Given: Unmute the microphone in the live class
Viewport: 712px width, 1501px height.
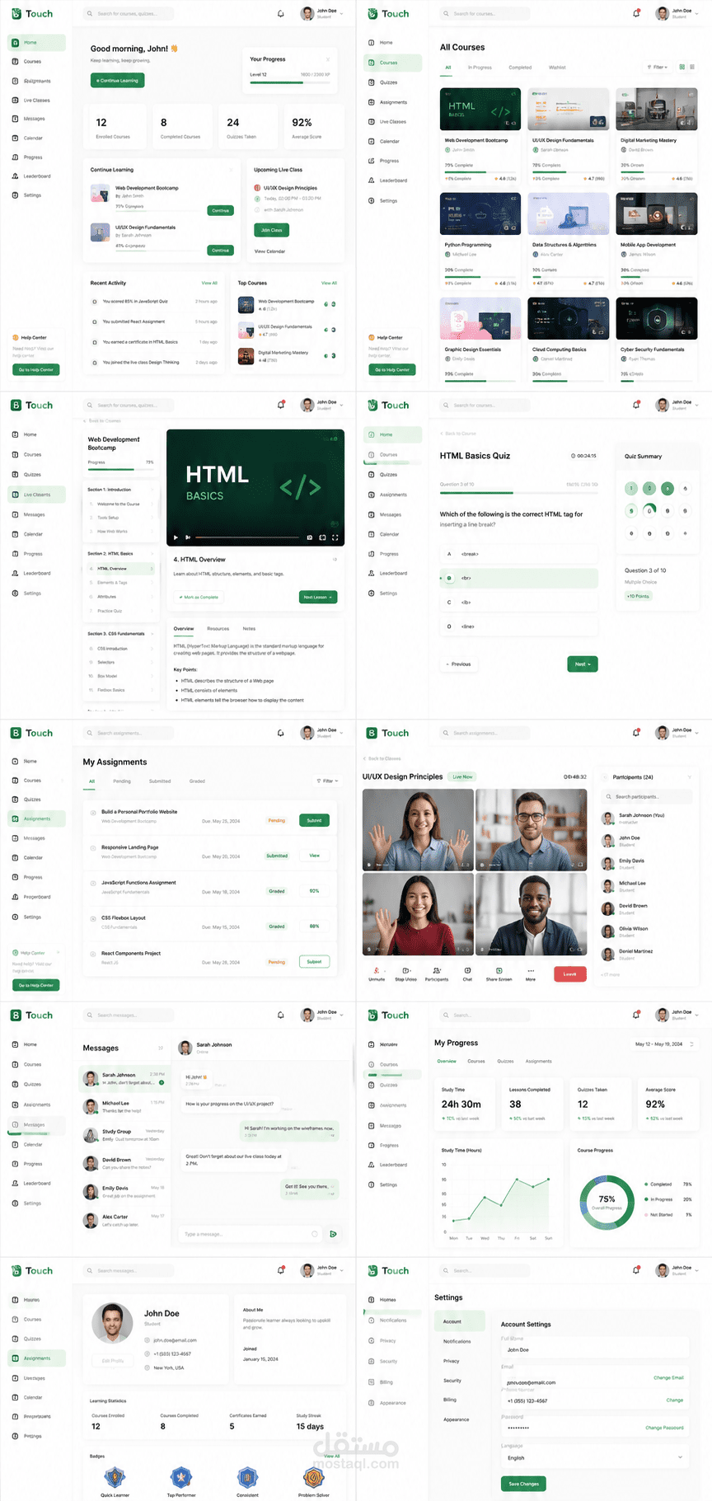Looking at the screenshot, I should pyautogui.click(x=377, y=973).
